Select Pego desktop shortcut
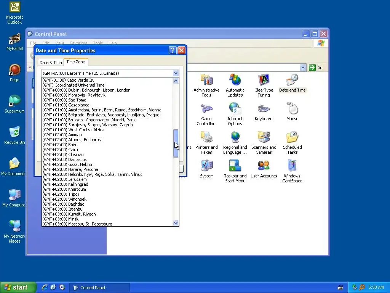Image resolution: width=390 pixels, height=293 pixels. coord(14,73)
